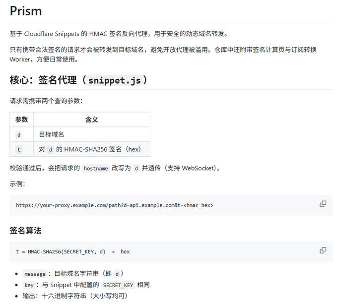Click the 基于 Cloudflare Snippets 的 HMAC description line
The image size is (337, 305).
119,34
